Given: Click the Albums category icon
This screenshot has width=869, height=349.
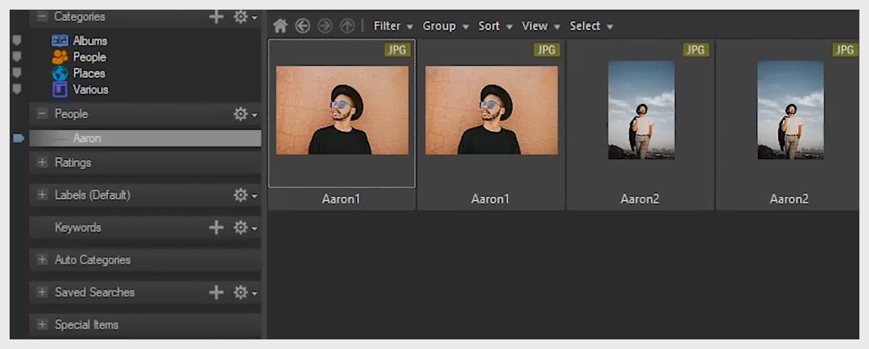Looking at the screenshot, I should [x=60, y=41].
